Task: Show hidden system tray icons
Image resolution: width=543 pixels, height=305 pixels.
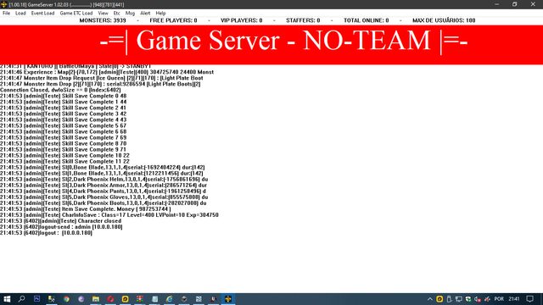Action: tap(430, 299)
